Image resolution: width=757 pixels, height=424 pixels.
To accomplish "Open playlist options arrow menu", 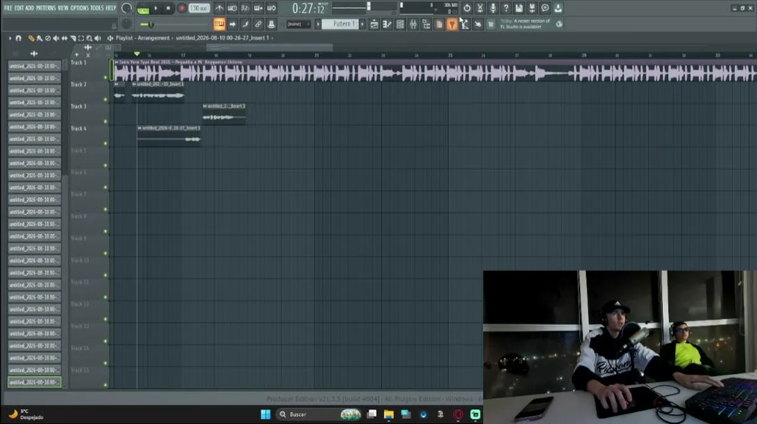I will click(10, 38).
